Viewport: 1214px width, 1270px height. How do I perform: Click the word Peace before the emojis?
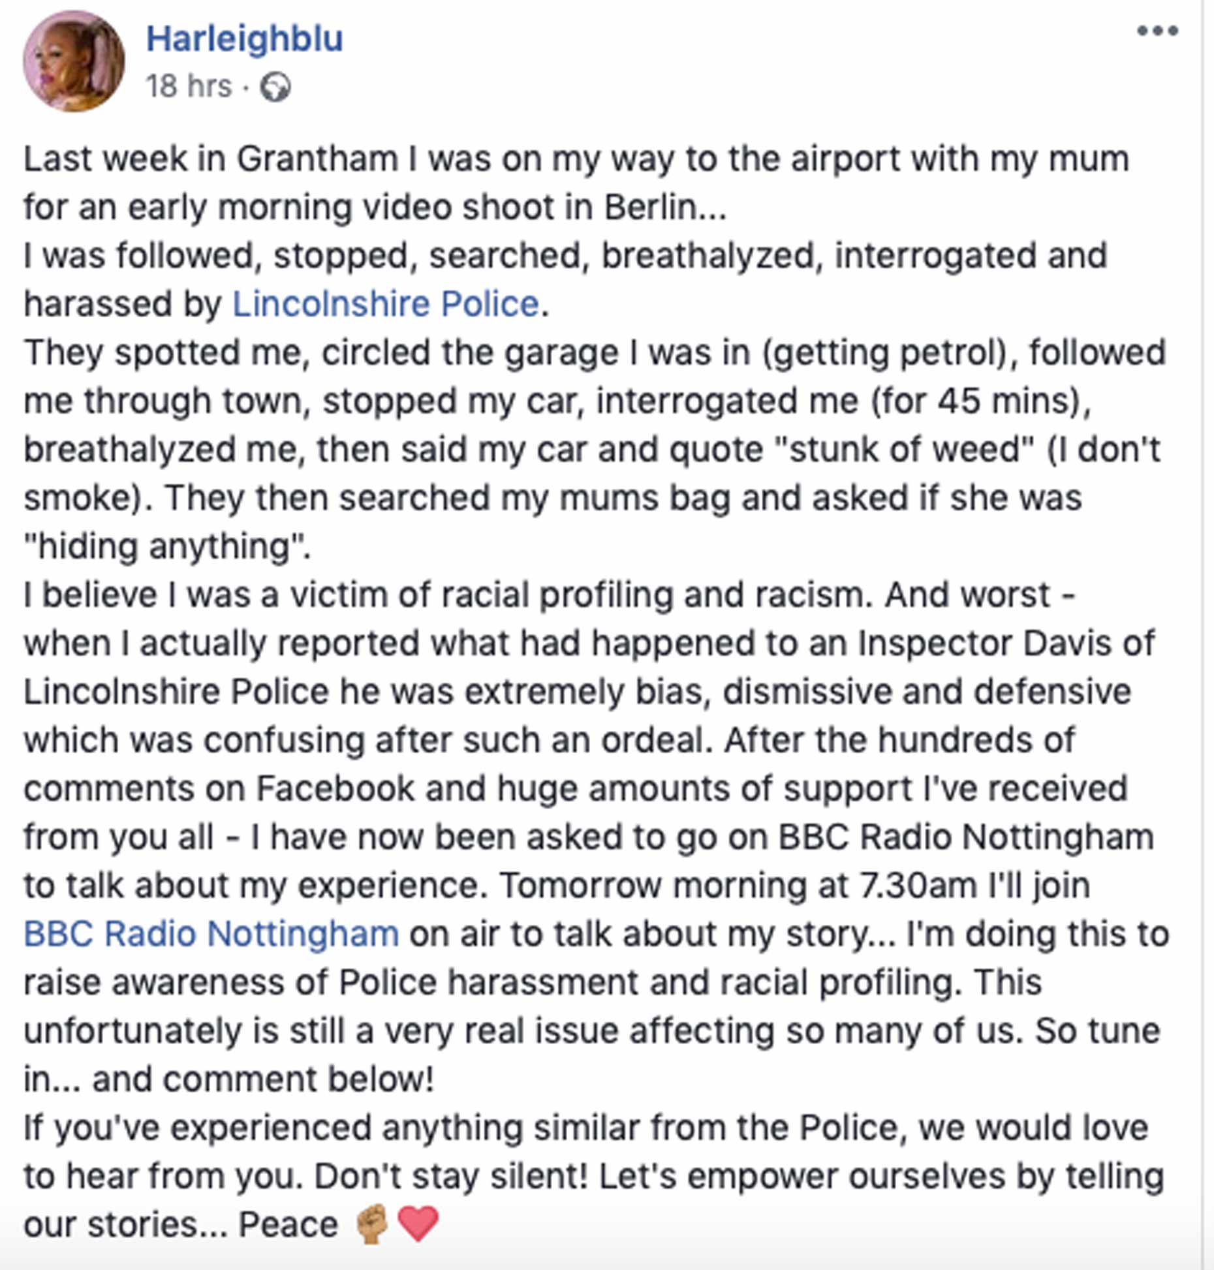(288, 1224)
